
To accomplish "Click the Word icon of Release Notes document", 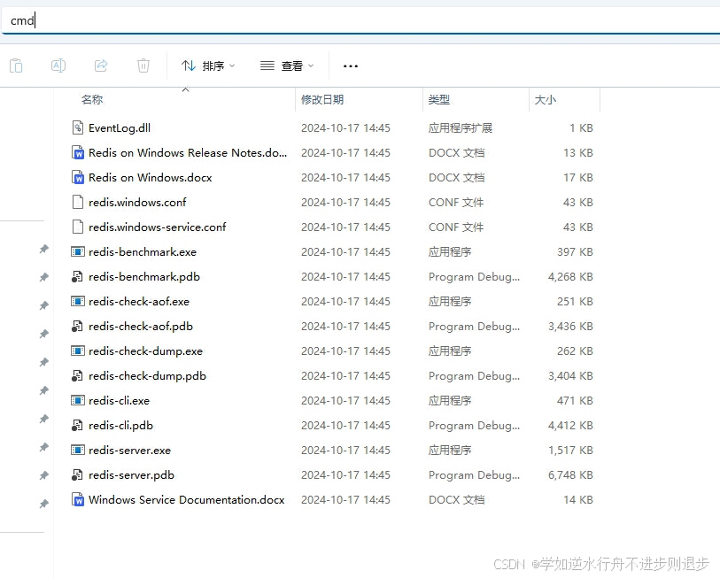I will [78, 152].
